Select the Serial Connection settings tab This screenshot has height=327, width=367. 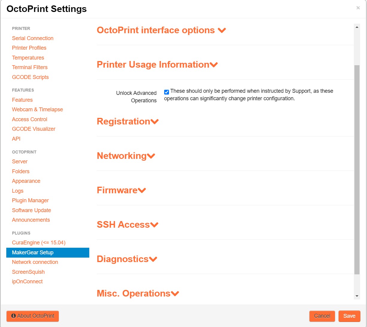pos(33,38)
